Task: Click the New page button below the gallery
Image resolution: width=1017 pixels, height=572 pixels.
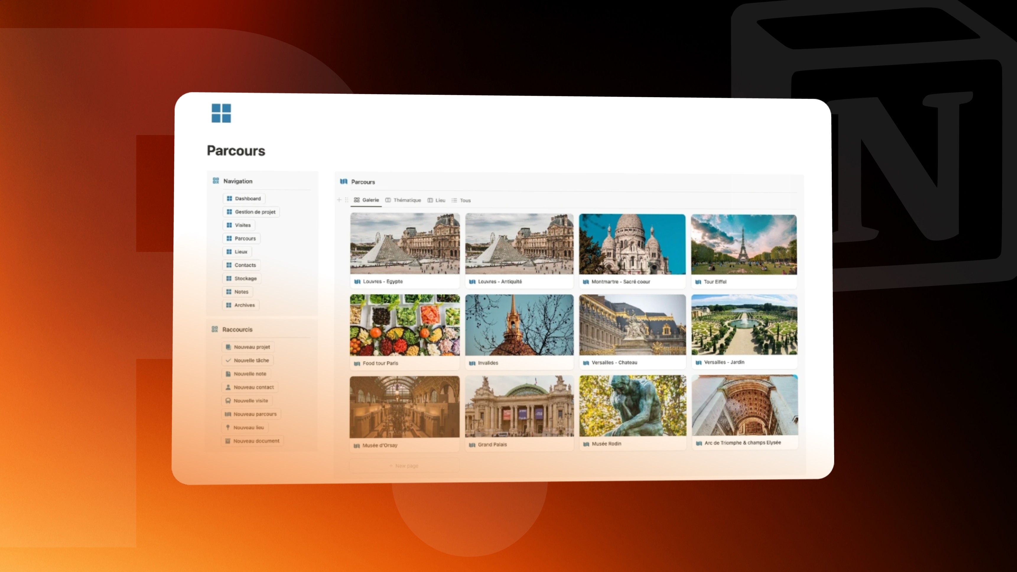Action: [404, 466]
